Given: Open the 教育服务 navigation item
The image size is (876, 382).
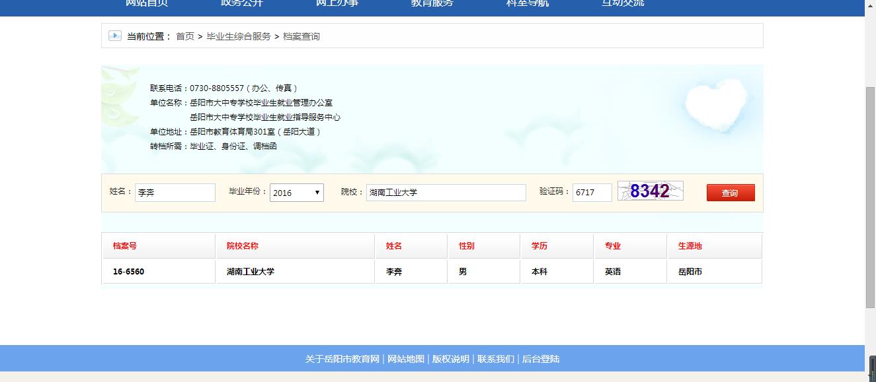Looking at the screenshot, I should coord(432,3).
